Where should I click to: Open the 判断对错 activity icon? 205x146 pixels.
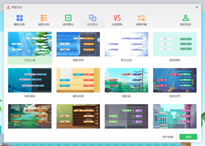coord(141,18)
